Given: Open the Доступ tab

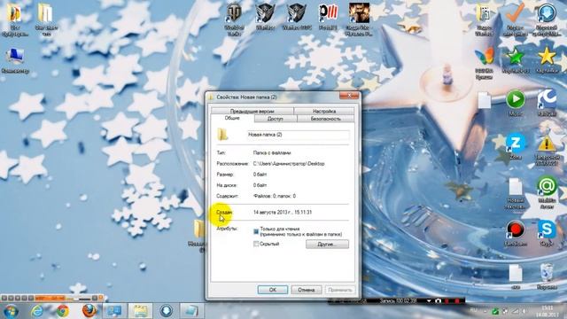Looking at the screenshot, I should (x=276, y=119).
